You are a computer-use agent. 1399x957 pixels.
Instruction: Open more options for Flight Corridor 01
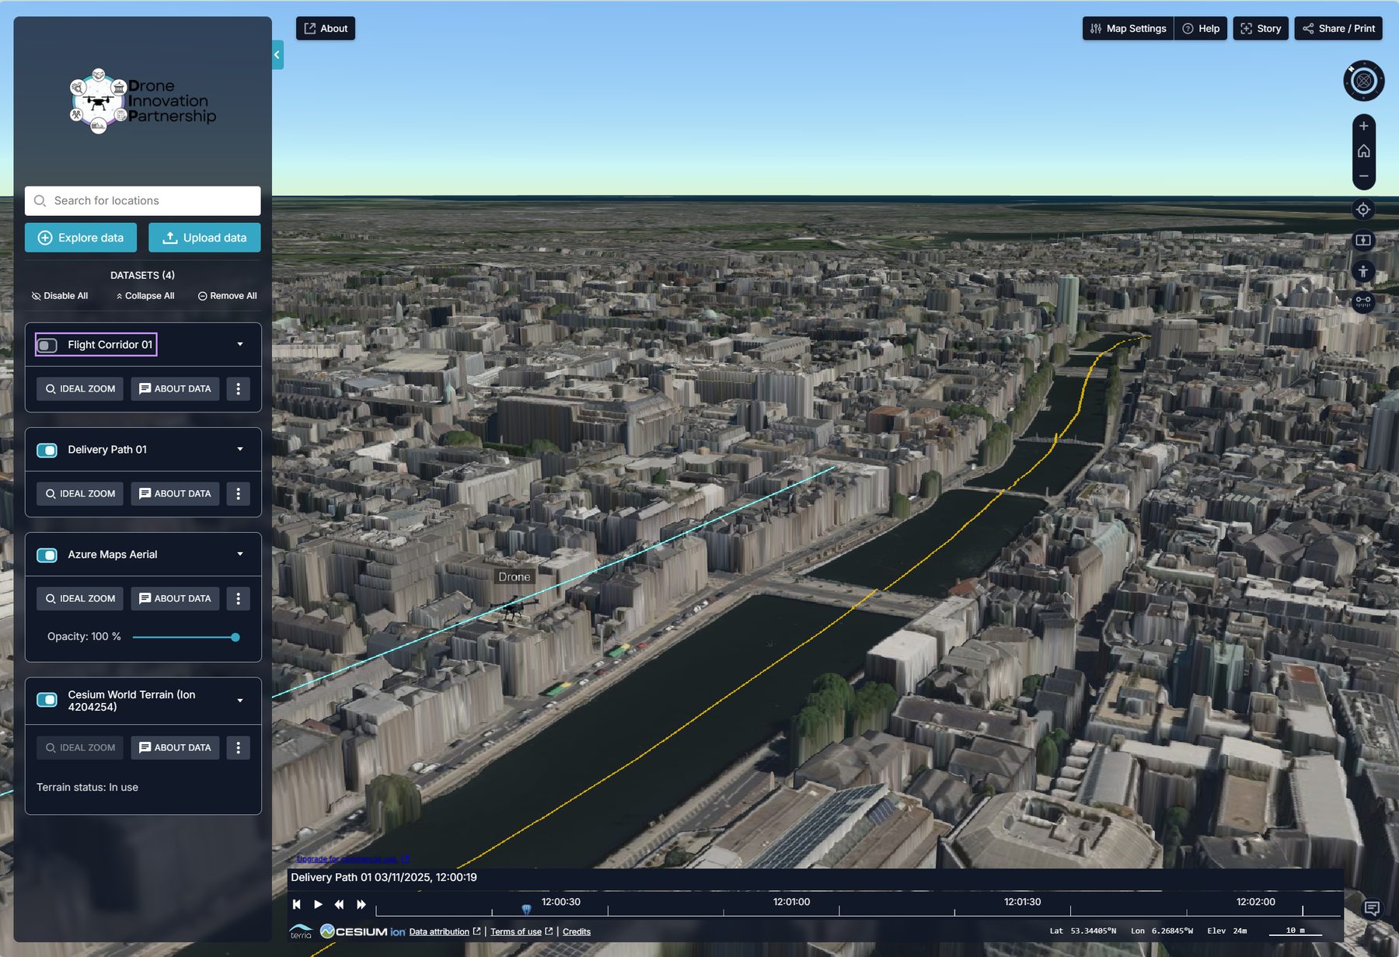pos(238,388)
